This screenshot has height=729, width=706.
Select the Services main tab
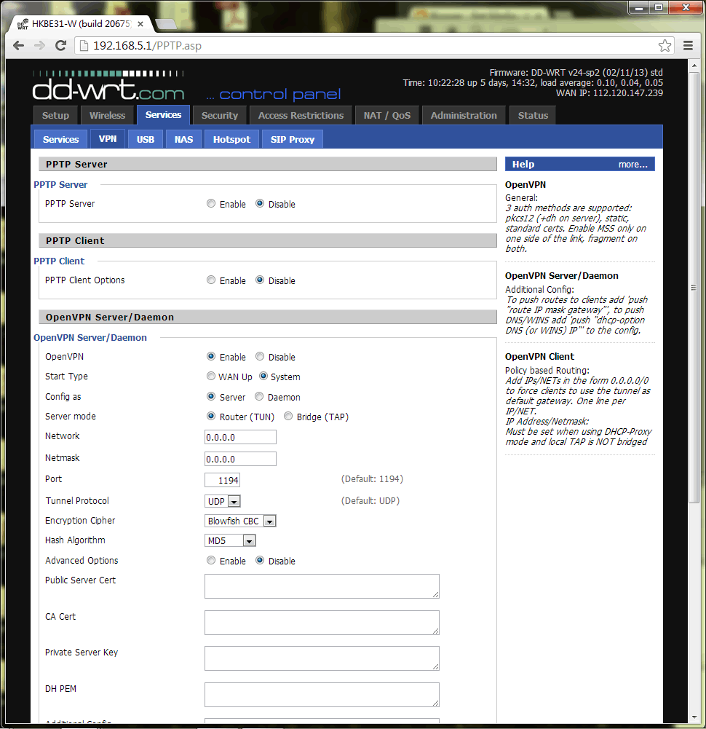(x=163, y=115)
